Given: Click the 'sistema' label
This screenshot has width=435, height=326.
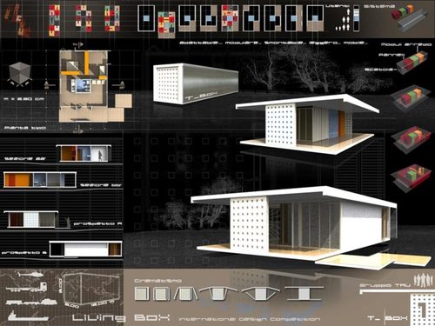Looking at the screenshot, I should [x=379, y=6].
